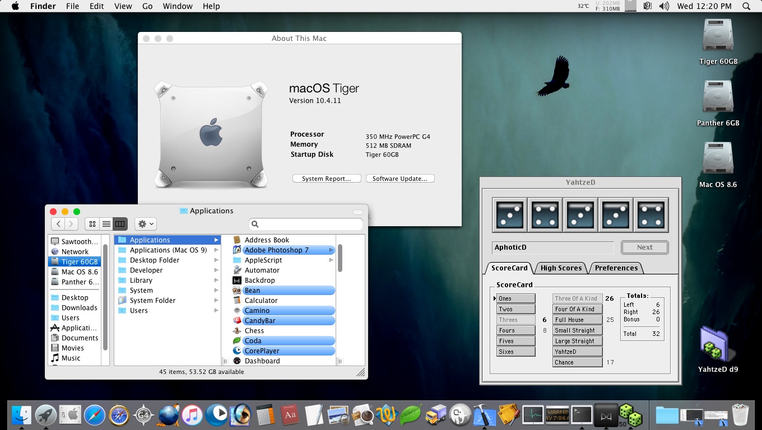This screenshot has width=762, height=430.
Task: Score dice as Full House
Action: (x=578, y=320)
